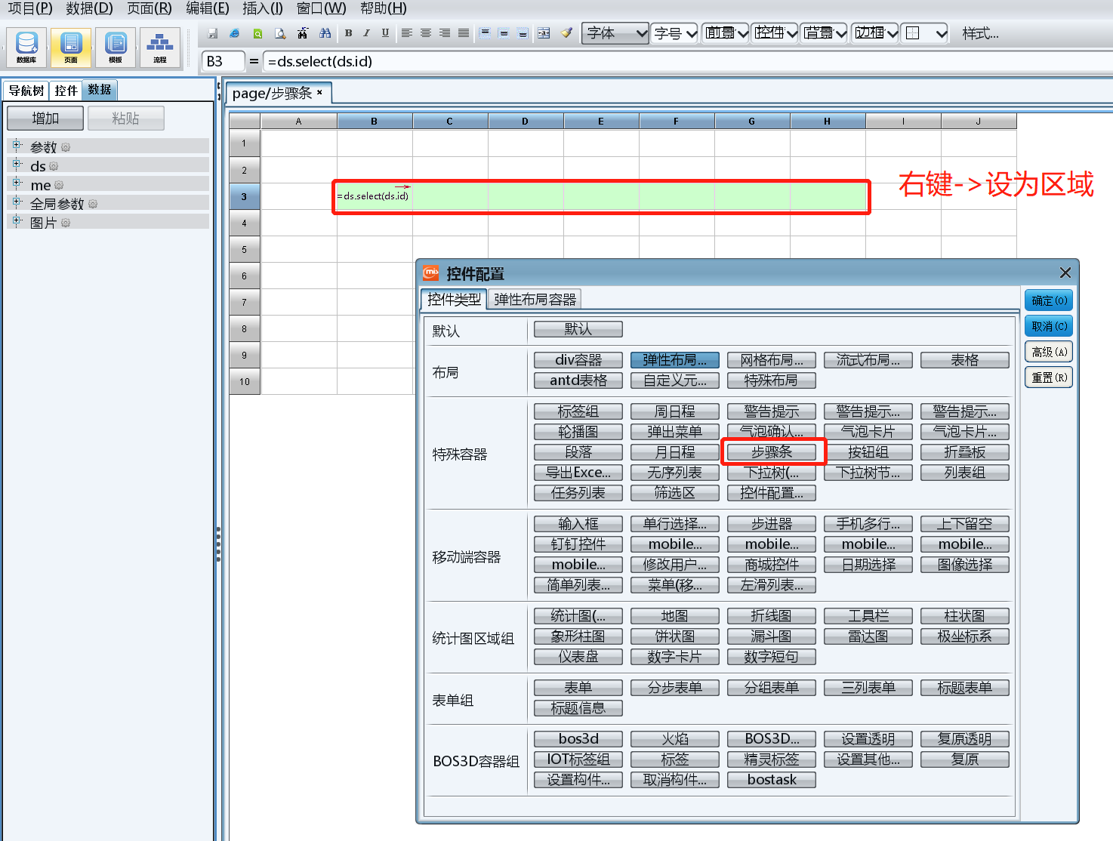Open the 流程 workflow module icon

click(x=160, y=47)
